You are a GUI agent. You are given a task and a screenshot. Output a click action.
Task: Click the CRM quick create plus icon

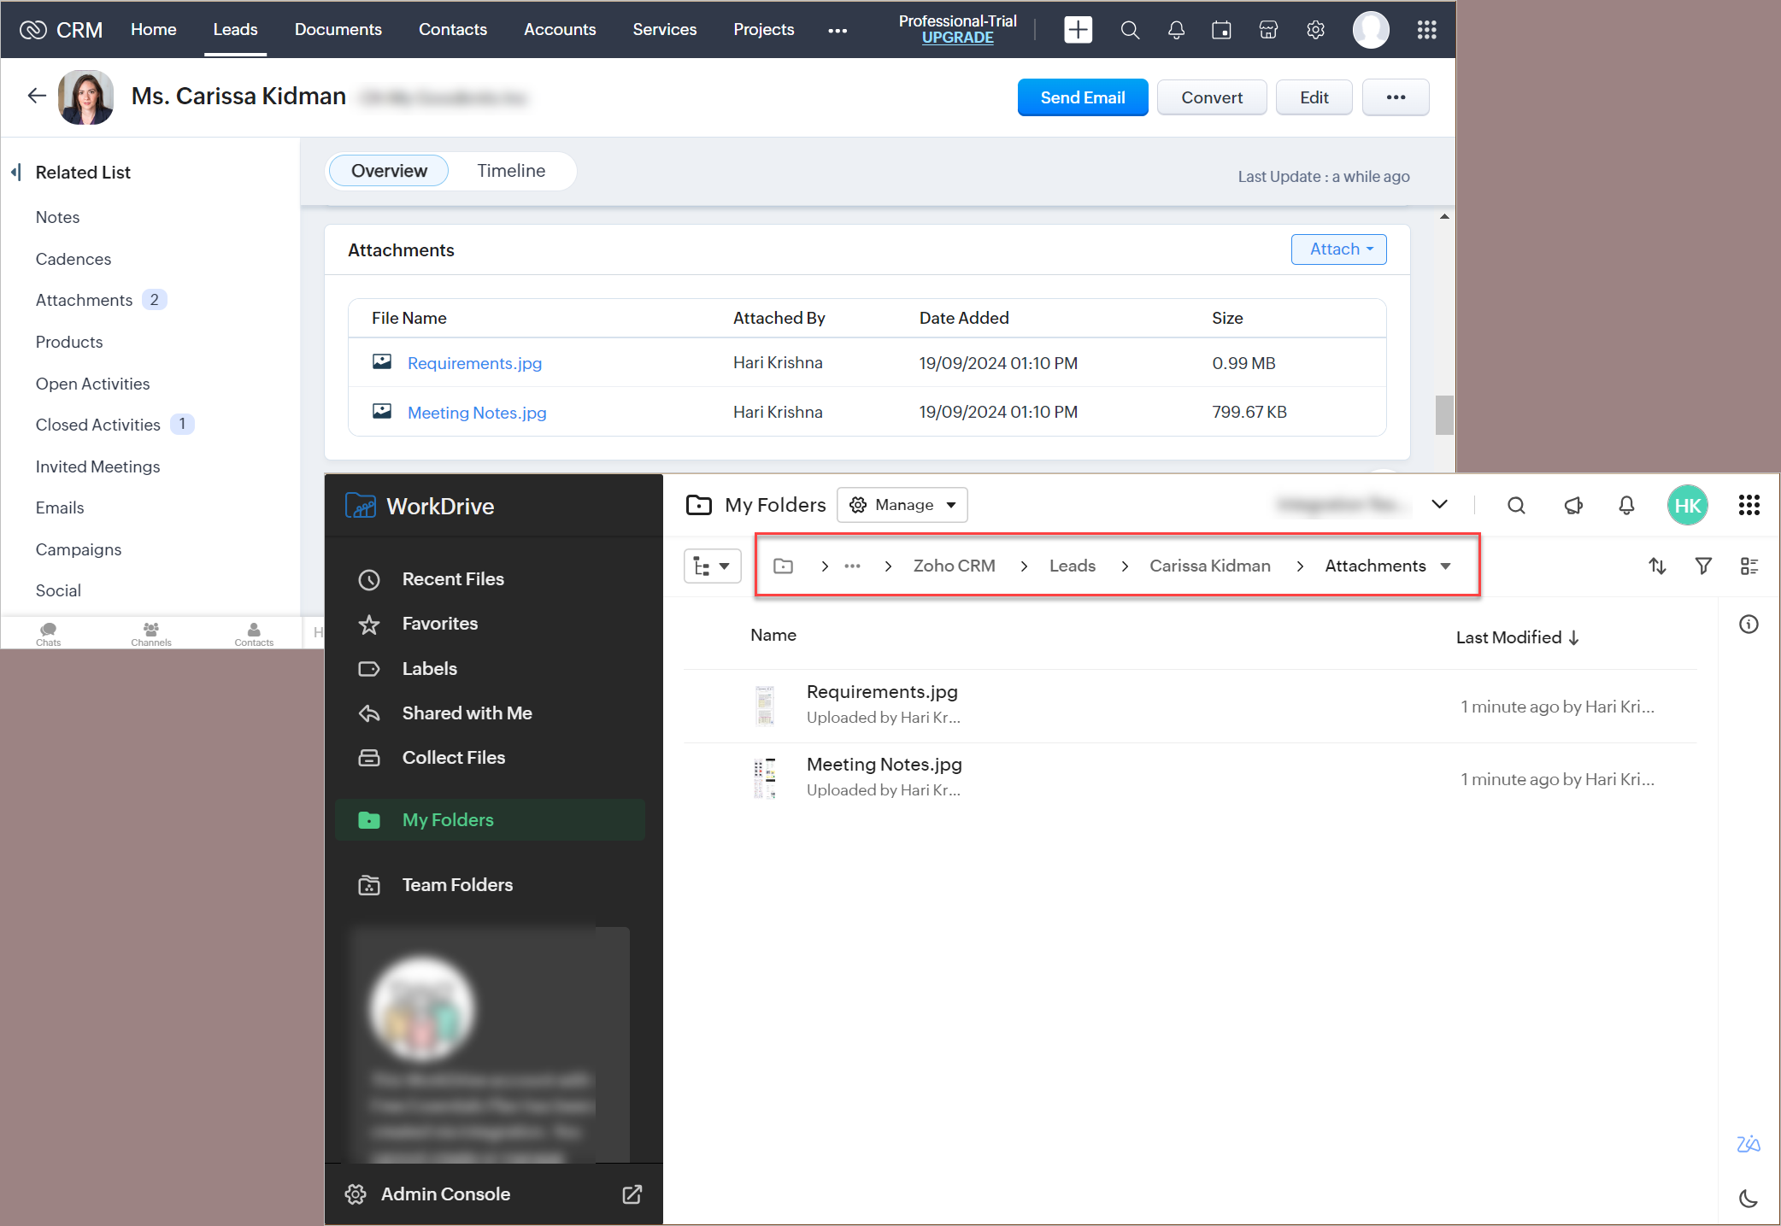1078,30
